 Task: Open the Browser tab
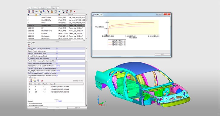click(x=34, y=8)
